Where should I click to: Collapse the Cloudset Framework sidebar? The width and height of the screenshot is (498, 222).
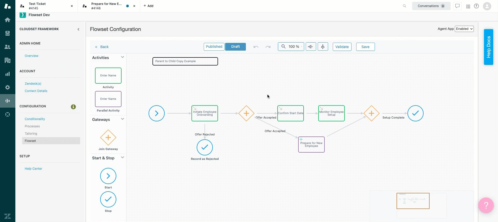78,29
